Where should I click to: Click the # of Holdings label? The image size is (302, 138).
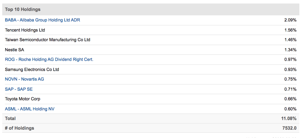coord(19,128)
